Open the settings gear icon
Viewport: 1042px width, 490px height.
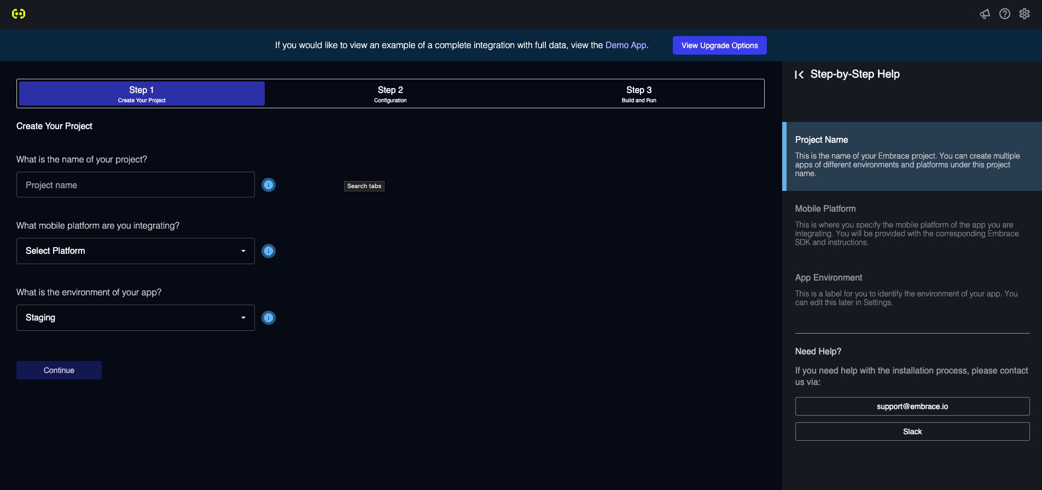tap(1024, 14)
